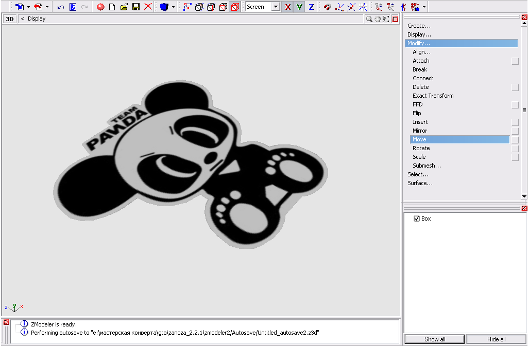Click the export icon with red arrow
This screenshot has height=346, width=529.
tap(39, 7)
